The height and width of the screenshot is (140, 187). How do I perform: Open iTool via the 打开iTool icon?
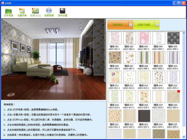(x=36, y=11)
